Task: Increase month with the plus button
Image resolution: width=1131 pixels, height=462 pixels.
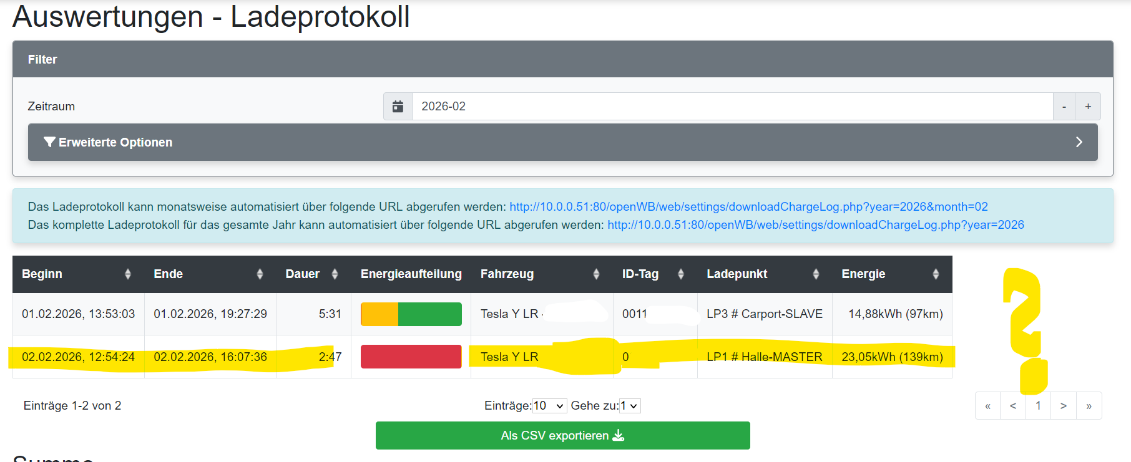Action: [1088, 107]
